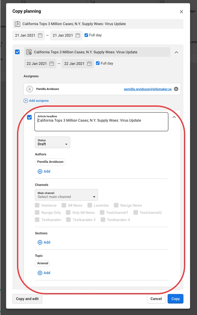The height and width of the screenshot is (315, 197).
Task: Uncheck the Article headline checkbox
Action: tap(29, 118)
